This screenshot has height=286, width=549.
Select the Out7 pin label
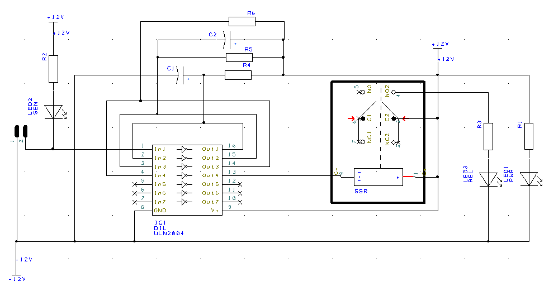(210, 202)
